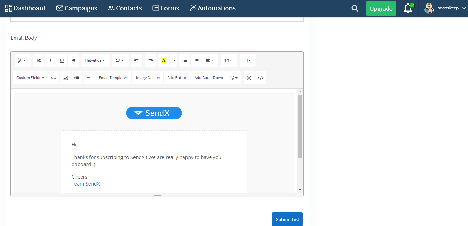The image size is (468, 226).
Task: Open the paragraph alignment dropdown
Action: (210, 60)
